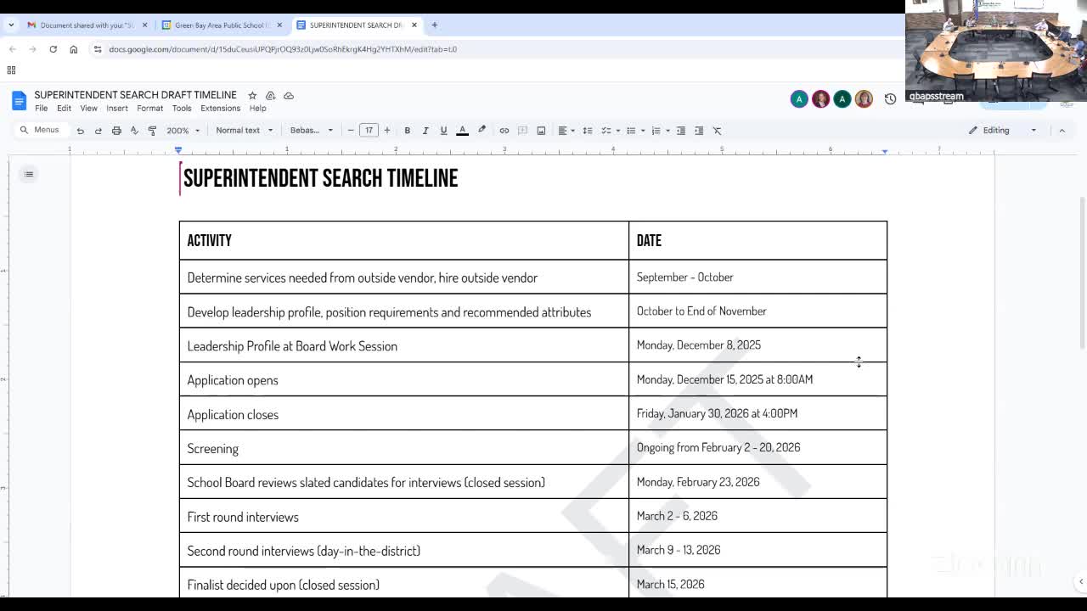Click the font size input field

[x=369, y=131]
